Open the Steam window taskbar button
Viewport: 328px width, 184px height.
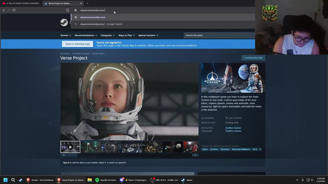tap(187, 180)
